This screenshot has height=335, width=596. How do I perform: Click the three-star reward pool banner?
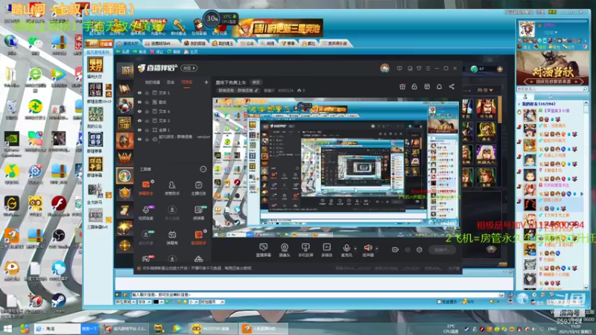(278, 28)
